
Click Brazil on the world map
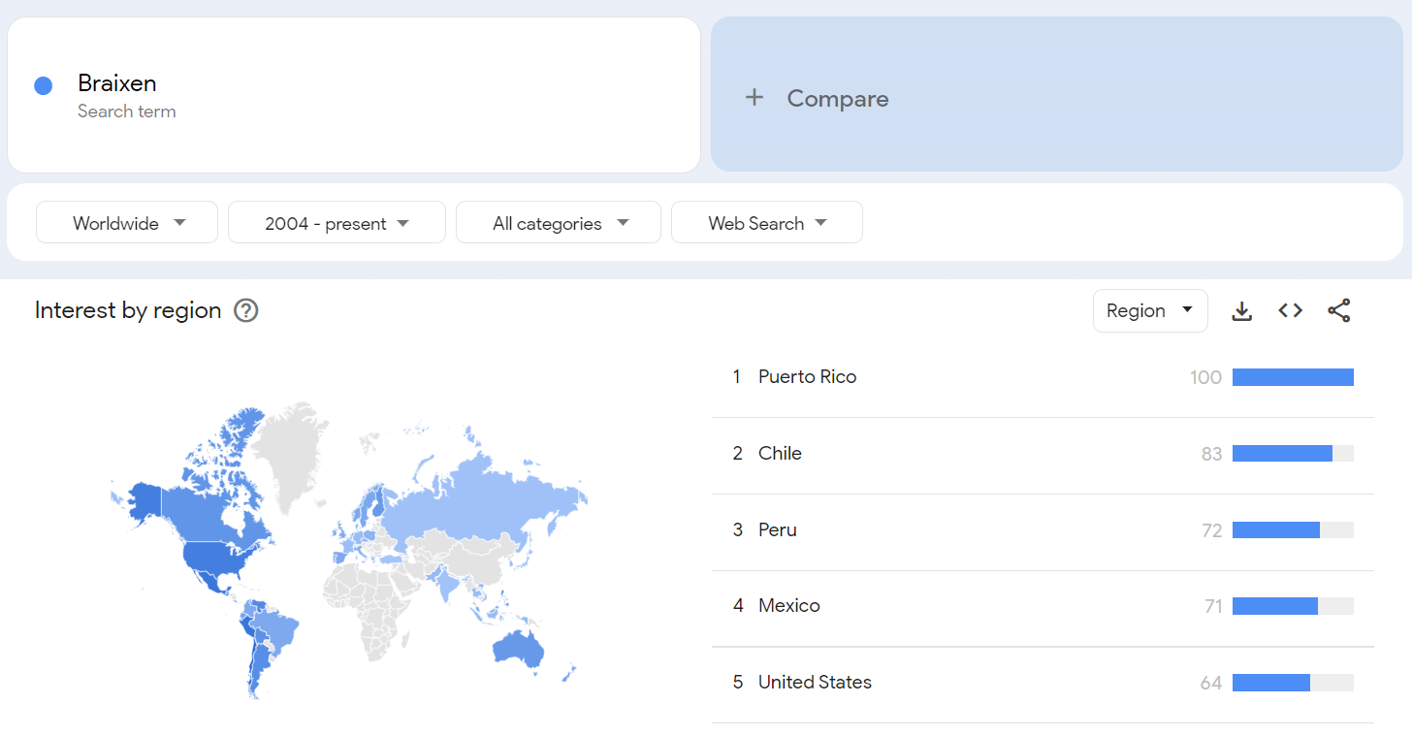point(278,630)
